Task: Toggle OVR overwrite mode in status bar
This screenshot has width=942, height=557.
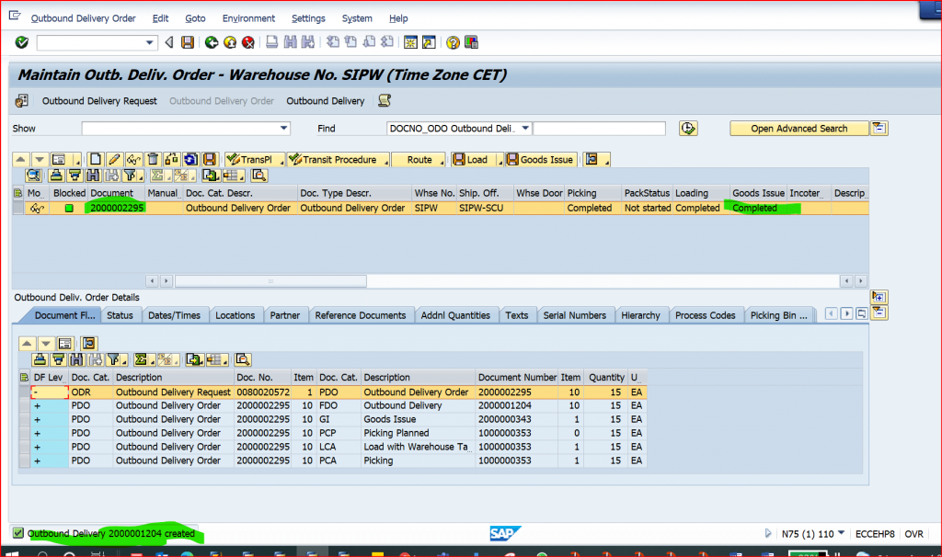Action: (913, 534)
